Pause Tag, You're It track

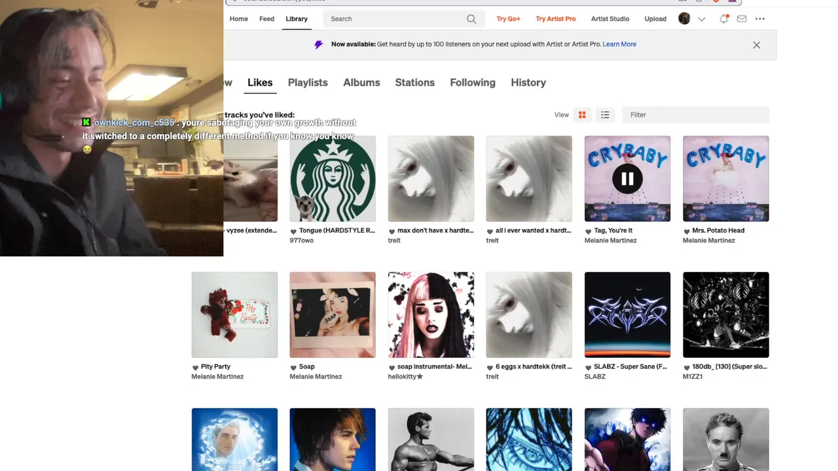tap(627, 179)
